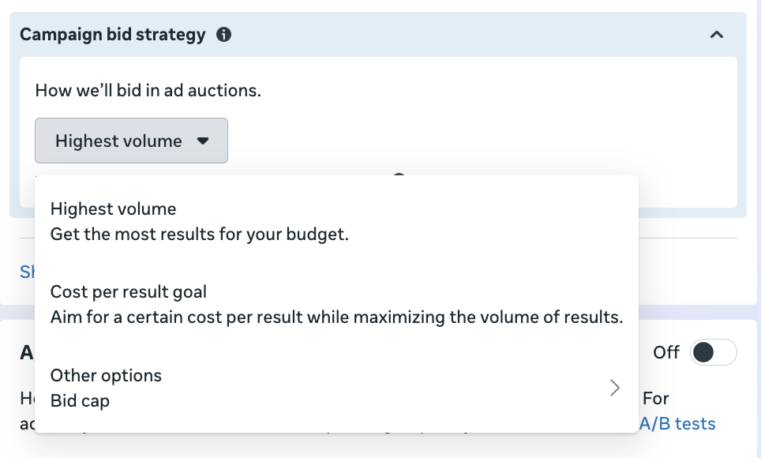Image resolution: width=761 pixels, height=458 pixels.
Task: Click the dark knob of the toggle switch
Action: point(703,353)
